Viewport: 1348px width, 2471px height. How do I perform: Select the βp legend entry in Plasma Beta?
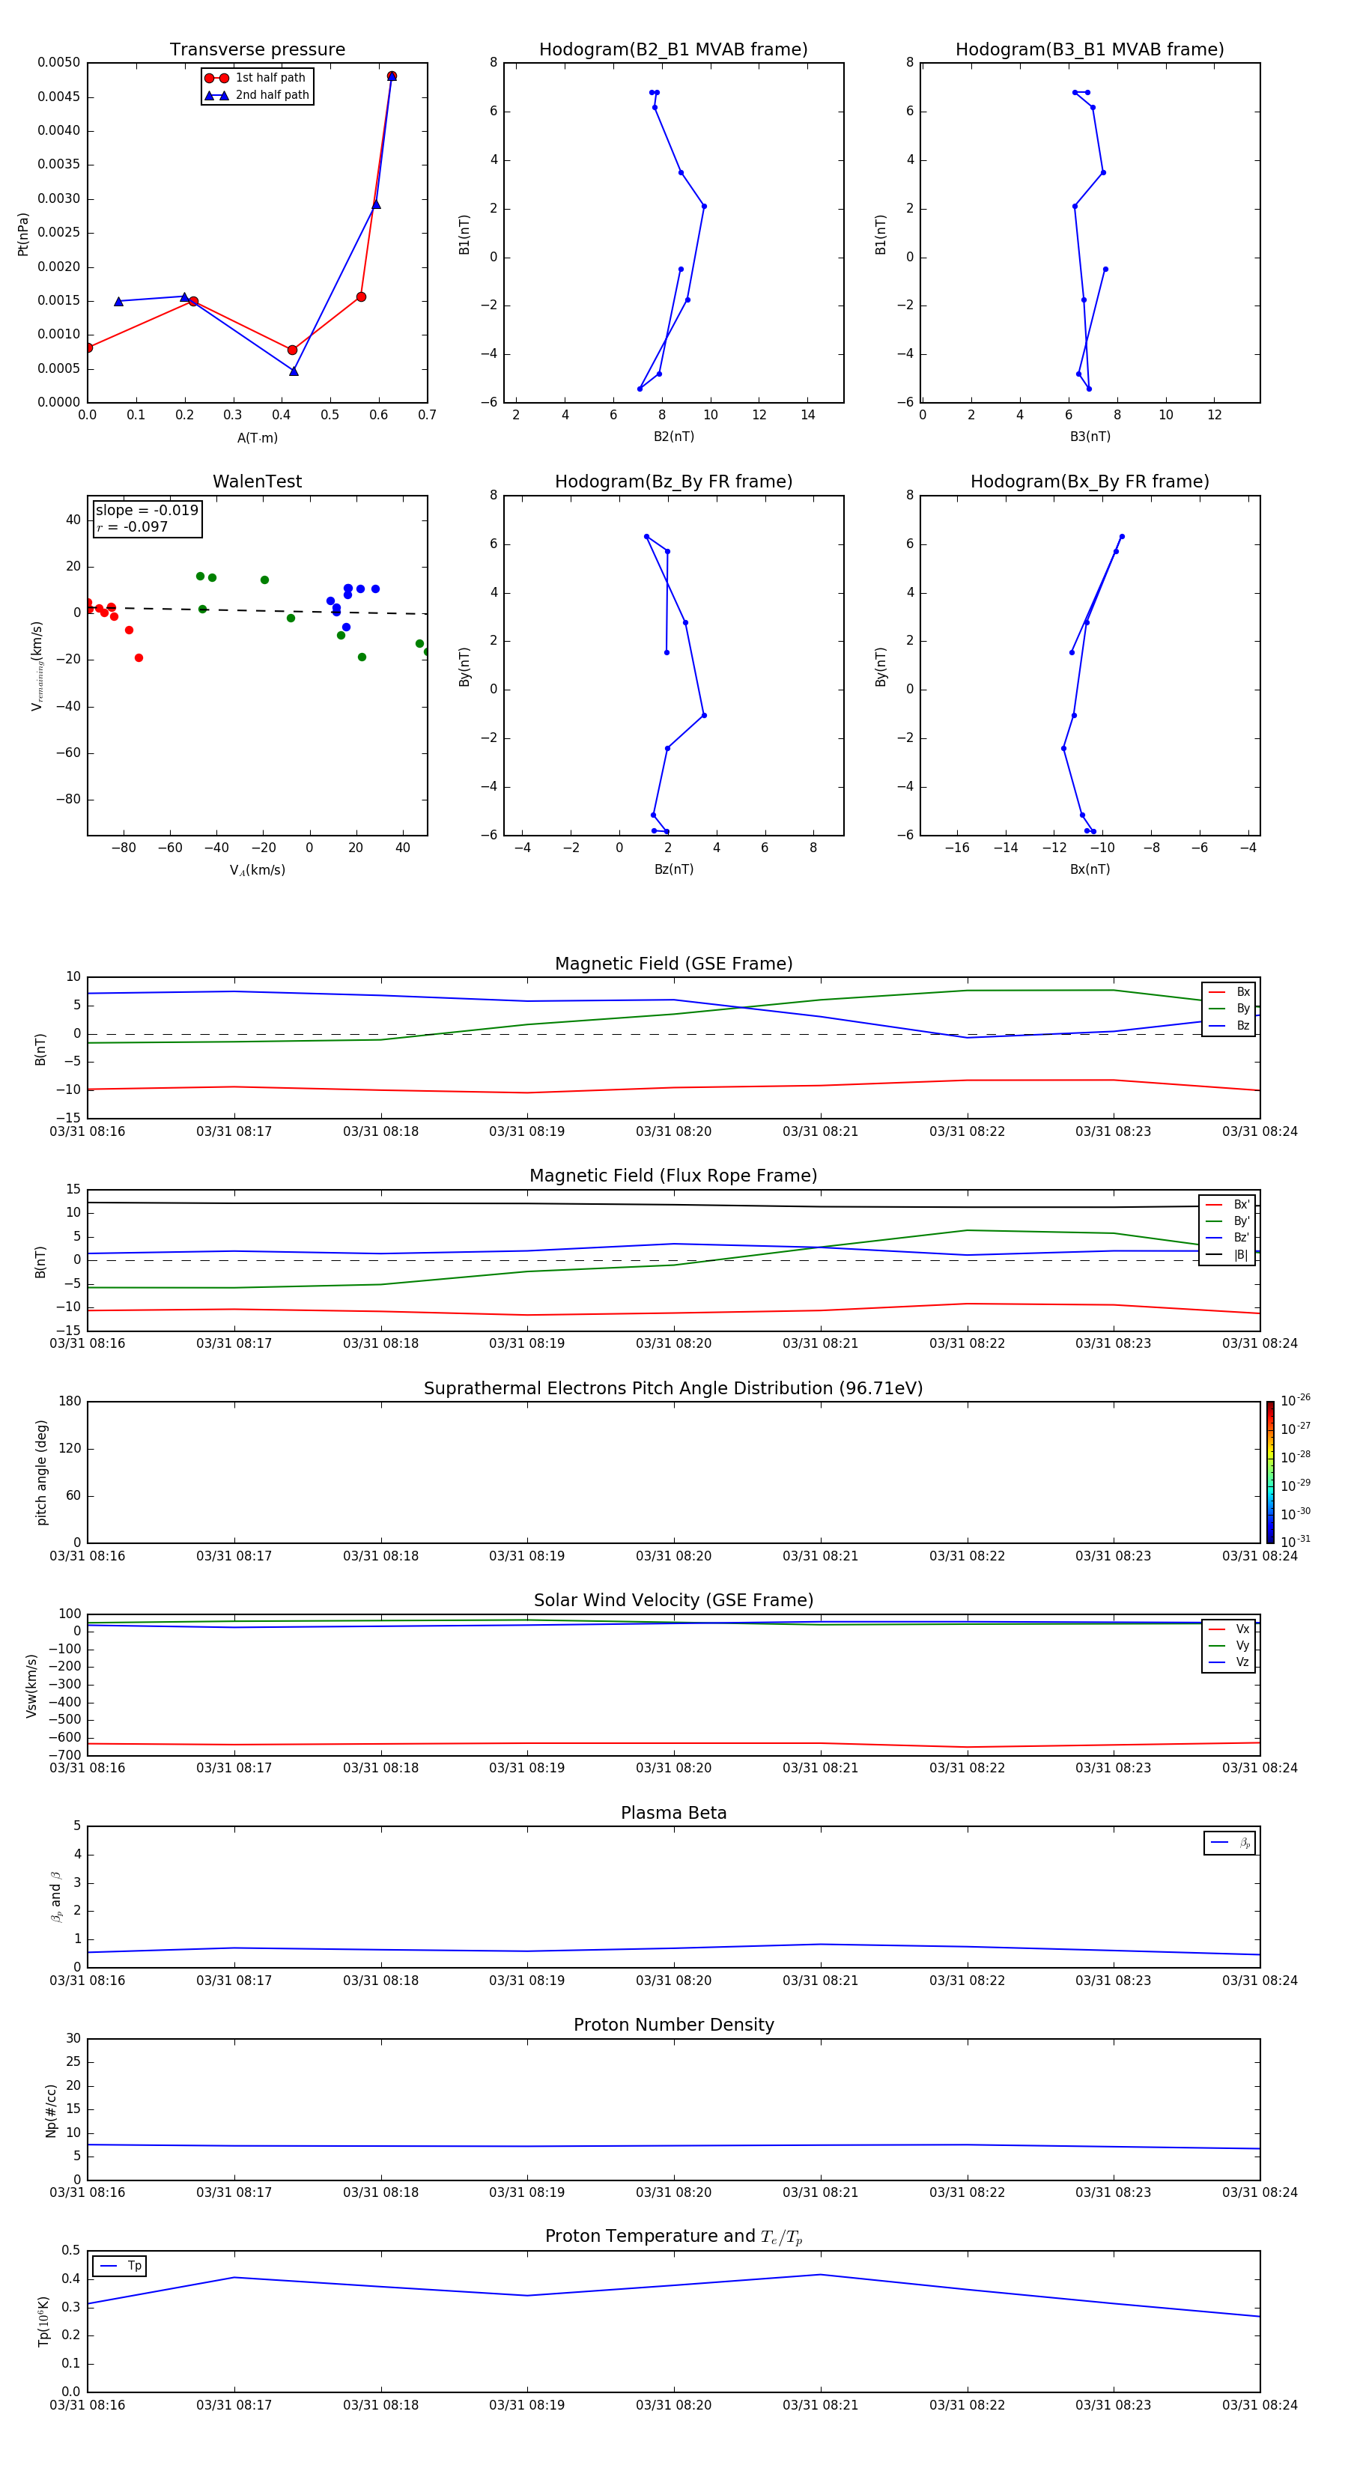tap(1230, 1843)
